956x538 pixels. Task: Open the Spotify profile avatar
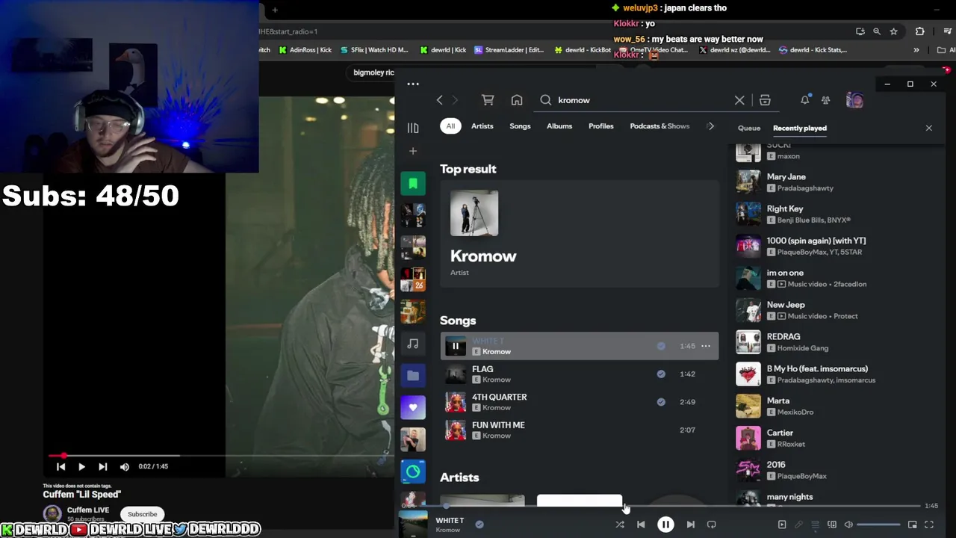[854, 100]
